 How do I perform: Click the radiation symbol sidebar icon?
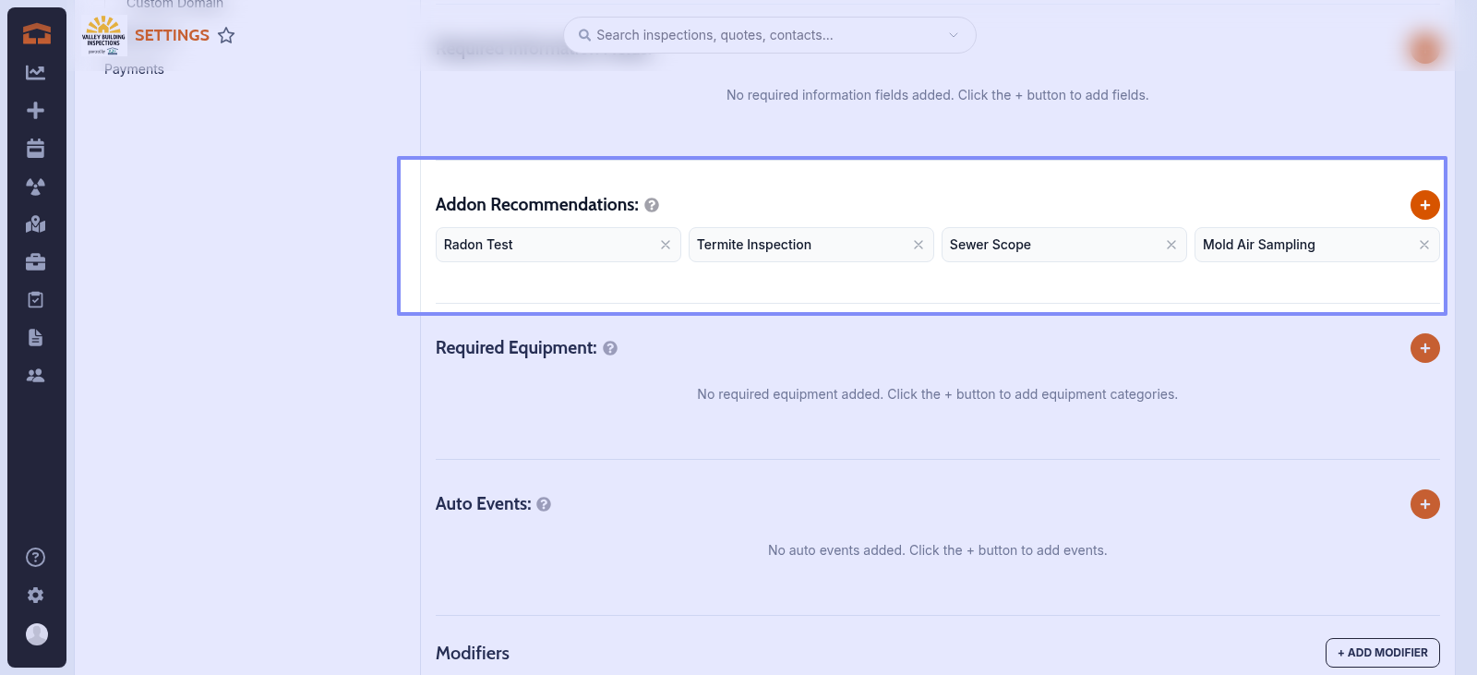click(x=36, y=187)
